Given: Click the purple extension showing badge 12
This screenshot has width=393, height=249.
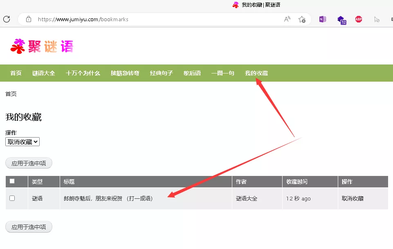Looking at the screenshot, I should point(341,19).
